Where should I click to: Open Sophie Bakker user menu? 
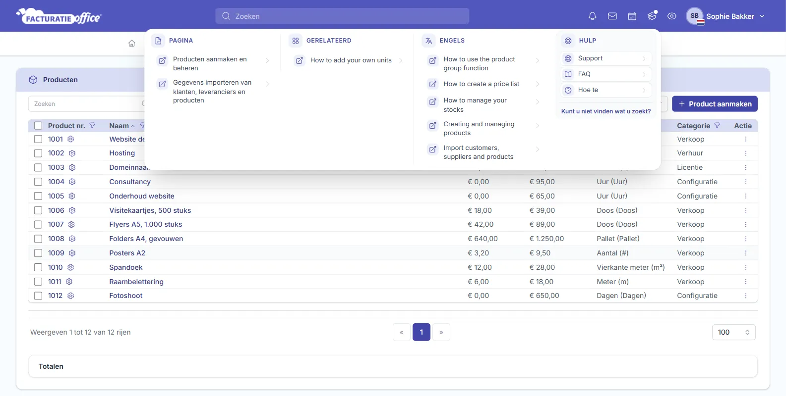[726, 16]
